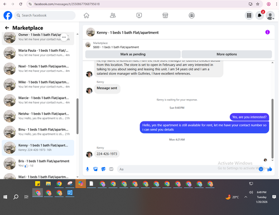Viewport: 279px width, 215px height.
Task: Bookmark this page with the star icon
Action: point(258,4)
